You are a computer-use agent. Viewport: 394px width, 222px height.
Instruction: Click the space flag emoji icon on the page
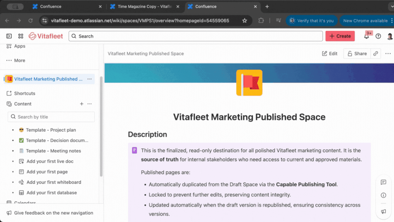point(249,83)
